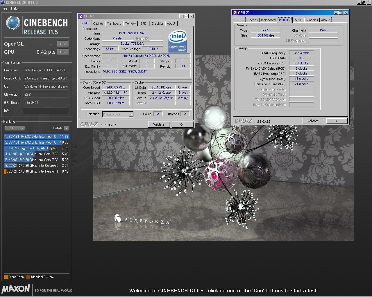Click the Processor value Intel Pentium D CPU

coord(46,70)
